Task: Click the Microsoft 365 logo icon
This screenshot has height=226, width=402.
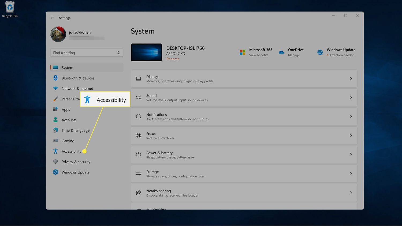Action: coord(243,52)
